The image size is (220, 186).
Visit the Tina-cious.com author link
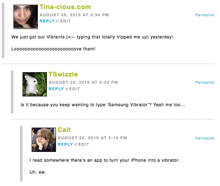[65, 7]
